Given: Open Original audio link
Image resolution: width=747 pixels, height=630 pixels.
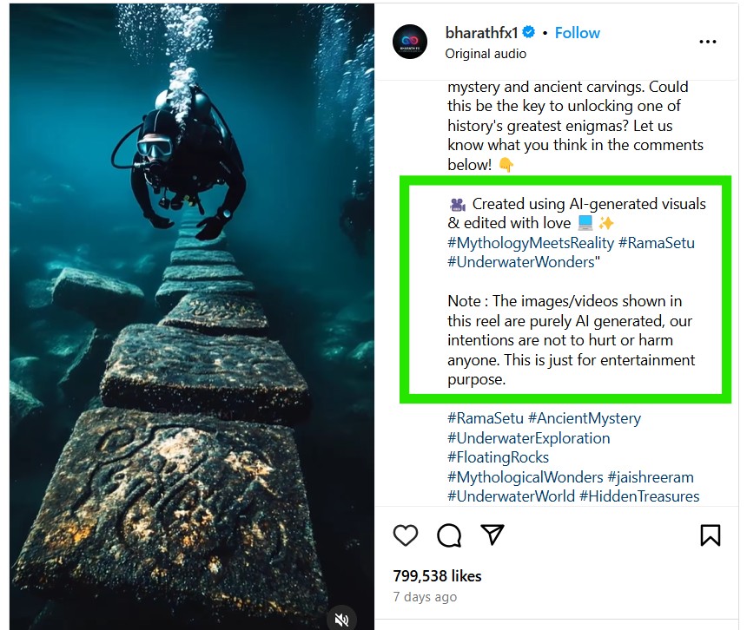Looking at the screenshot, I should 486,54.
